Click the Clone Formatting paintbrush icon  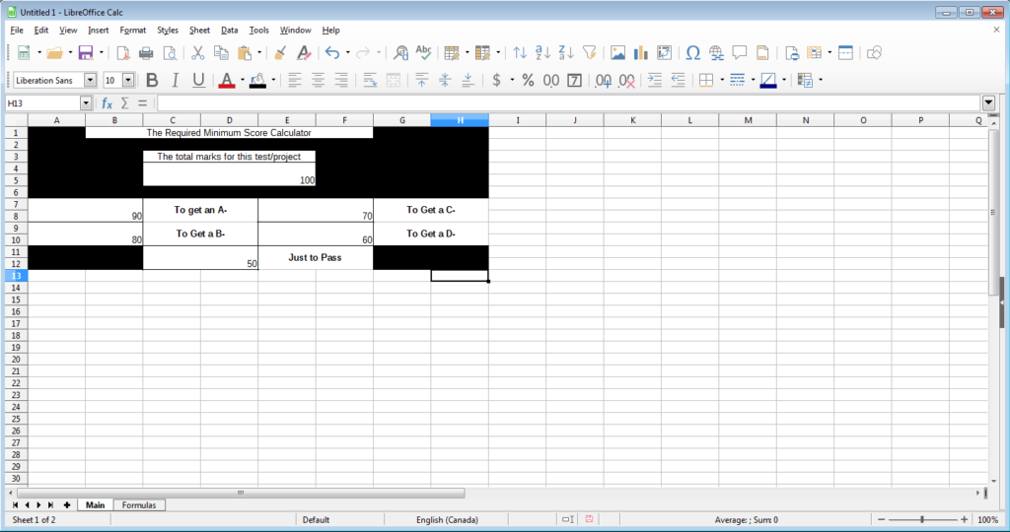(280, 52)
